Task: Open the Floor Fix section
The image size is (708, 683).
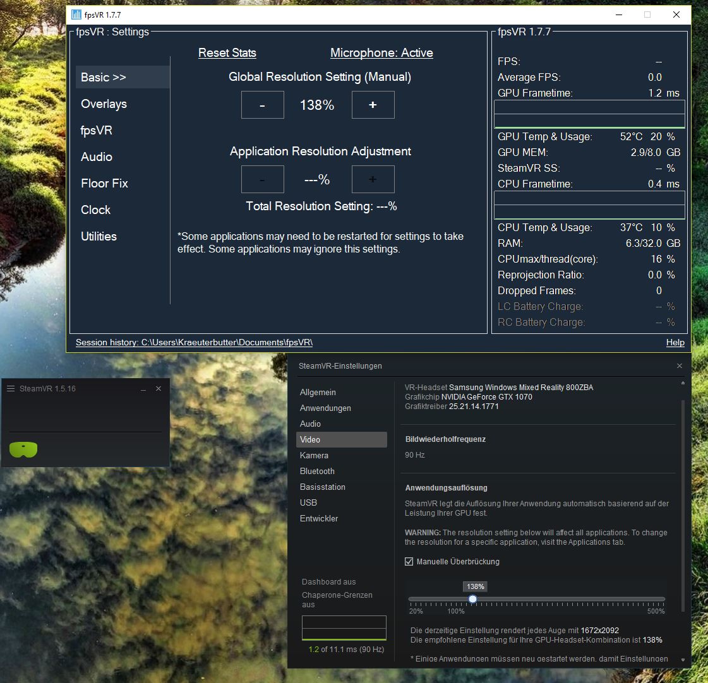Action: tap(104, 183)
